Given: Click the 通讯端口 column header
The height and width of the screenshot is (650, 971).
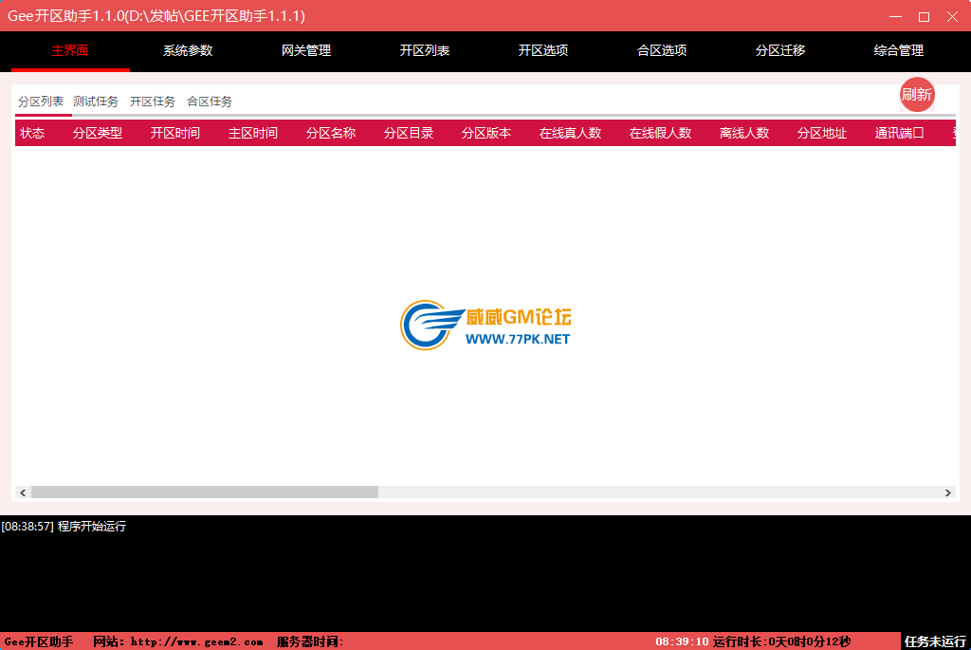Looking at the screenshot, I should point(899,133).
